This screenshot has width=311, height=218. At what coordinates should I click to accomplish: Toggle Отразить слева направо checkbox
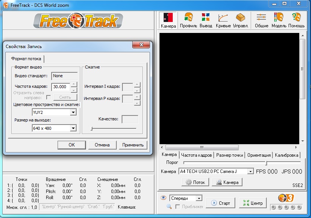48,97
